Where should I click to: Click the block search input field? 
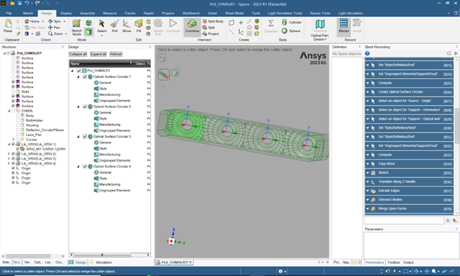coord(404,221)
